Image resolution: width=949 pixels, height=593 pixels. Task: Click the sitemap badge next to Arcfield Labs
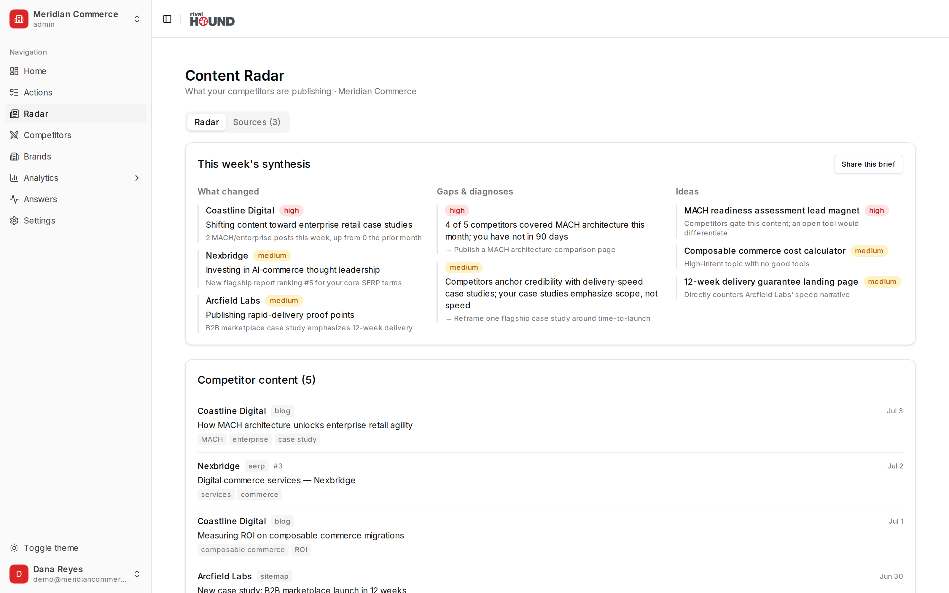click(274, 576)
